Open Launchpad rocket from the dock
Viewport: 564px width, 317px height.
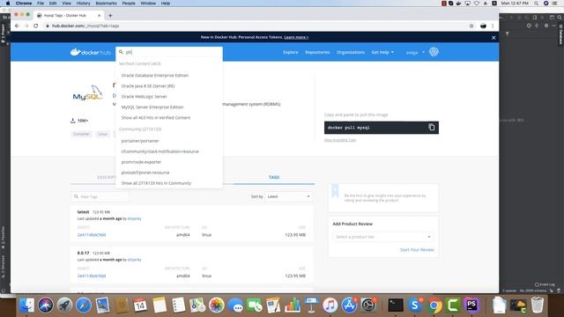64,306
